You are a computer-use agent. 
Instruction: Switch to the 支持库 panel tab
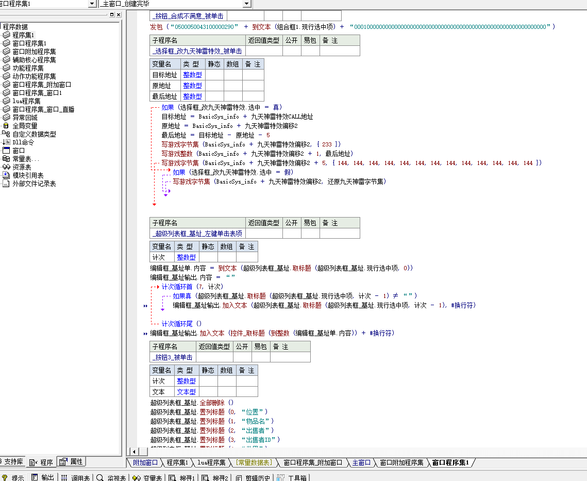[11, 461]
